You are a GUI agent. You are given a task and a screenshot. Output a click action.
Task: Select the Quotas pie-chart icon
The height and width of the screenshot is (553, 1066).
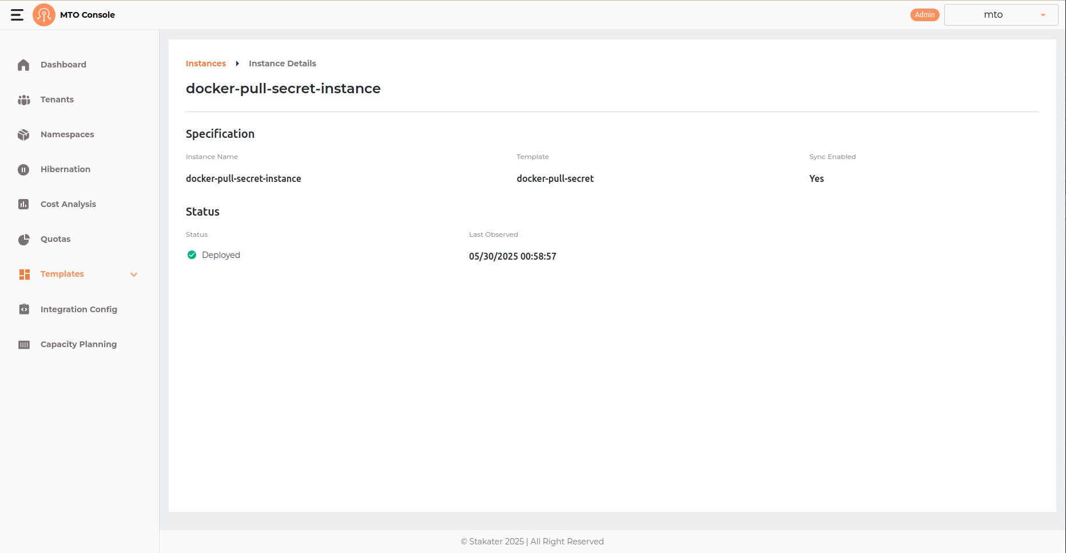click(23, 239)
